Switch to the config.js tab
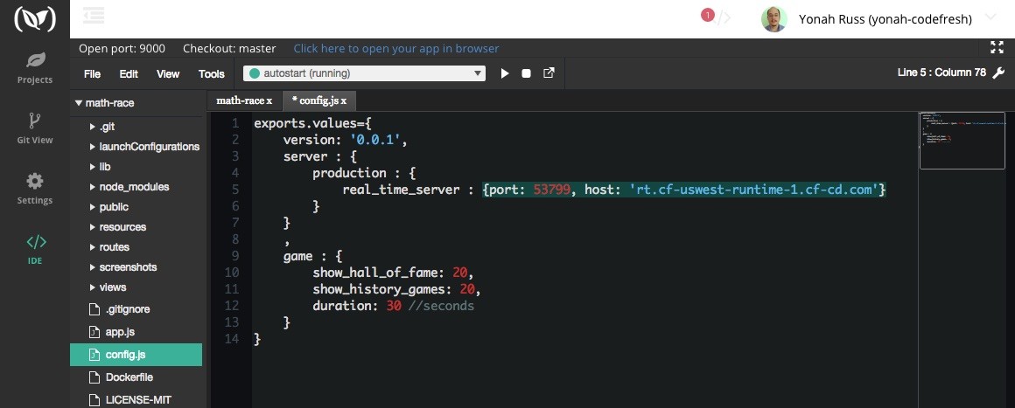Screen dimensions: 1015x408 point(319,100)
